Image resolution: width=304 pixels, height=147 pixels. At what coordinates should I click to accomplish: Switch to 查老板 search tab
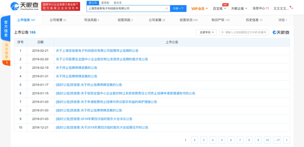click(105, 3)
